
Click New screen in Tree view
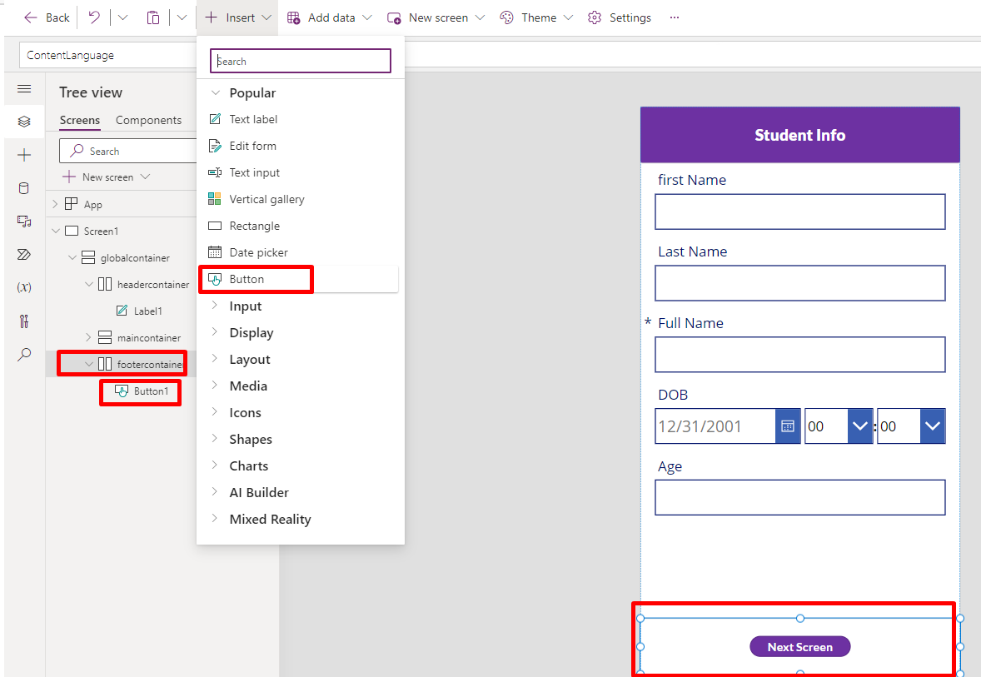(x=107, y=177)
